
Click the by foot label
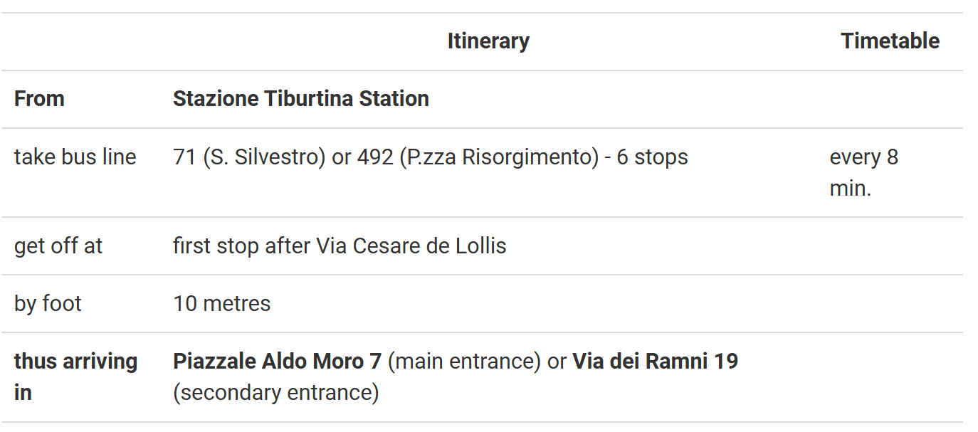(x=48, y=304)
